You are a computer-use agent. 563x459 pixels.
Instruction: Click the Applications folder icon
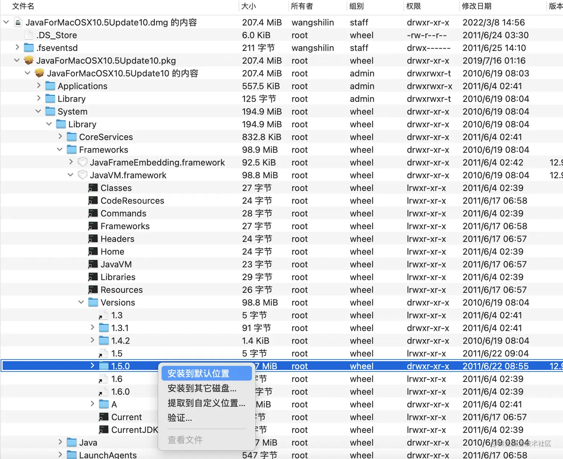(50, 86)
